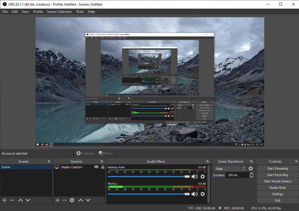Remove the selected source with minus icon
The image size is (299, 211).
click(65, 200)
